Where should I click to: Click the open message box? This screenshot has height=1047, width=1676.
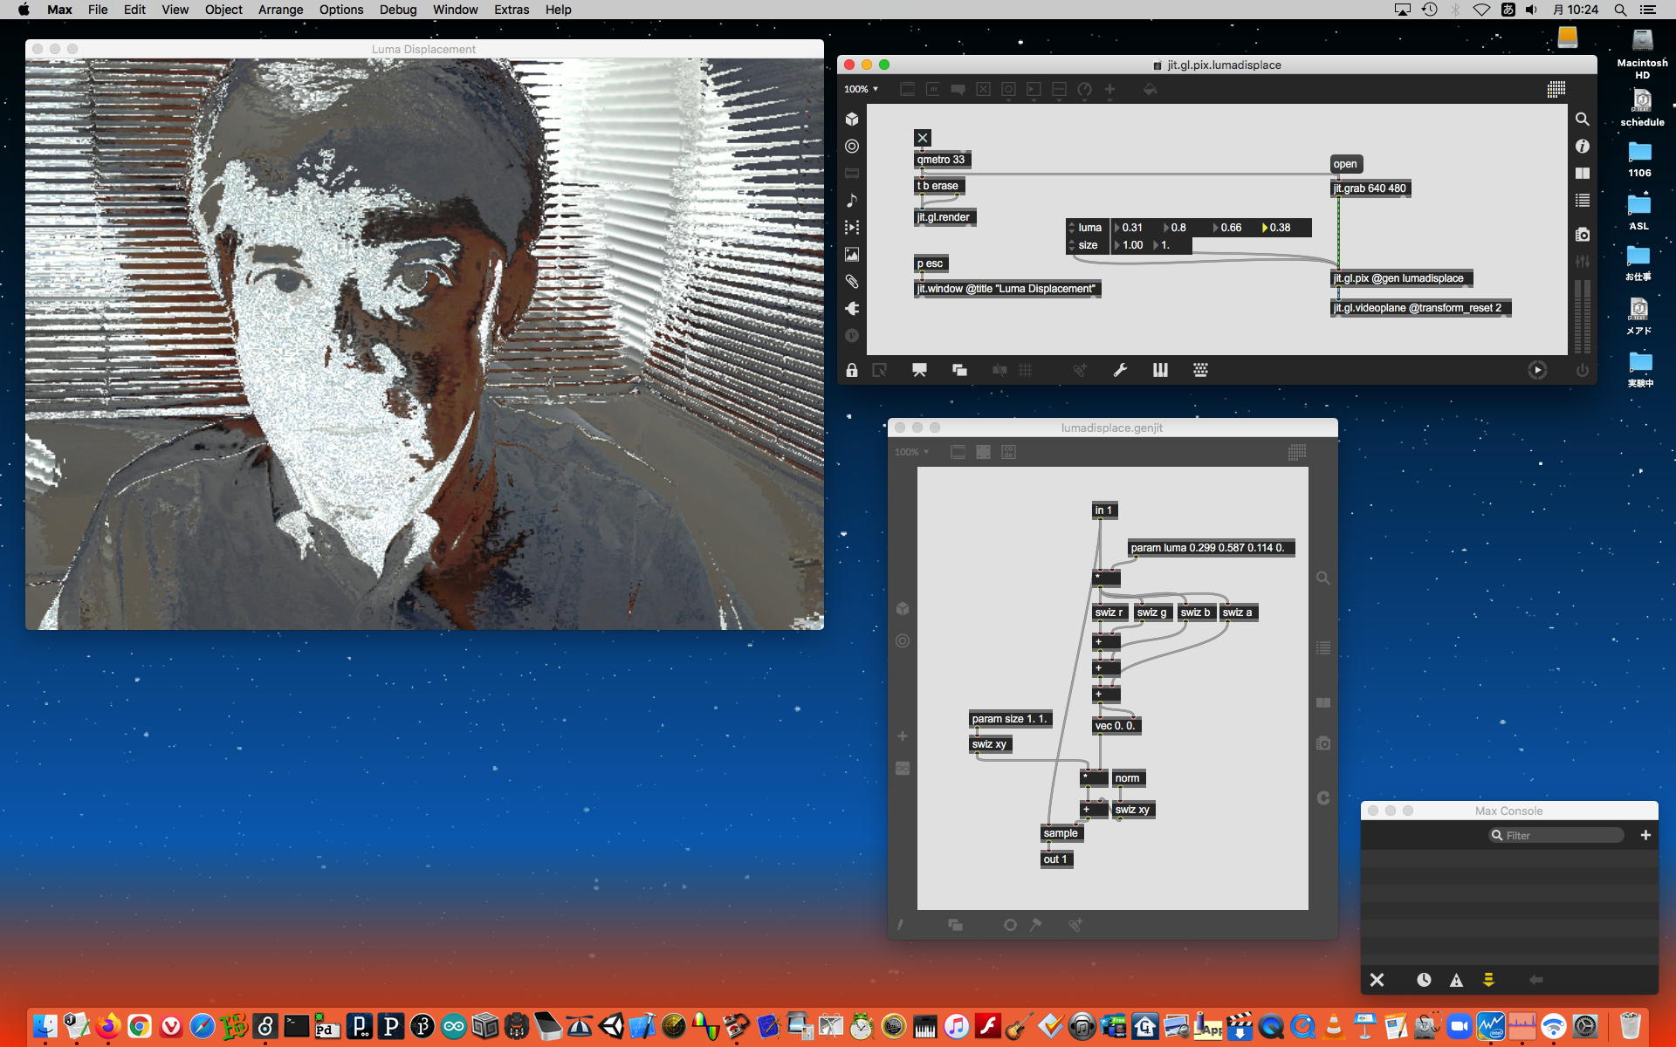point(1345,164)
